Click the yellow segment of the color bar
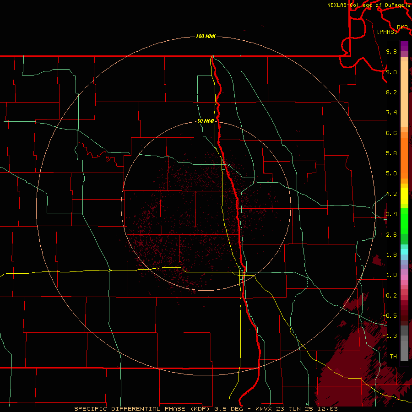The width and height of the screenshot is (412, 412). point(404,196)
